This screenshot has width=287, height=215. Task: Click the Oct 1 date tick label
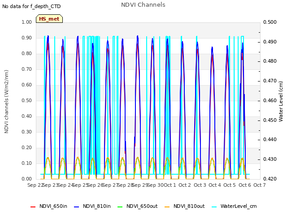[x=170, y=185]
